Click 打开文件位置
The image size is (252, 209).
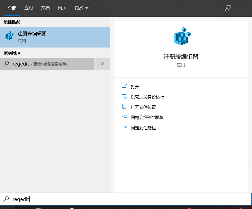(143, 107)
